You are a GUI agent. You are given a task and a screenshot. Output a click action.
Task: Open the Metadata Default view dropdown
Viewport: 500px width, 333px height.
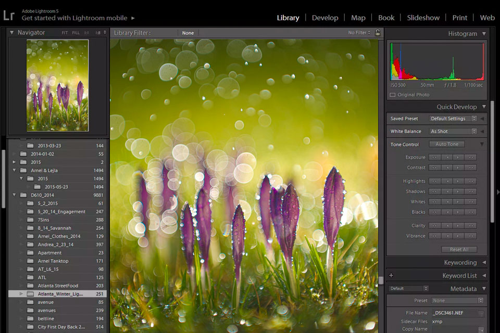click(x=408, y=288)
